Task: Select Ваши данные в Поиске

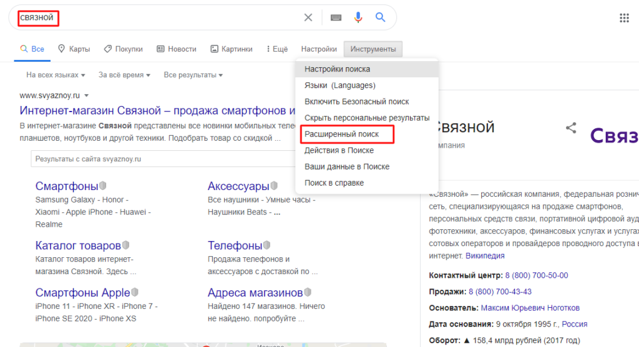Action: [x=367, y=167]
